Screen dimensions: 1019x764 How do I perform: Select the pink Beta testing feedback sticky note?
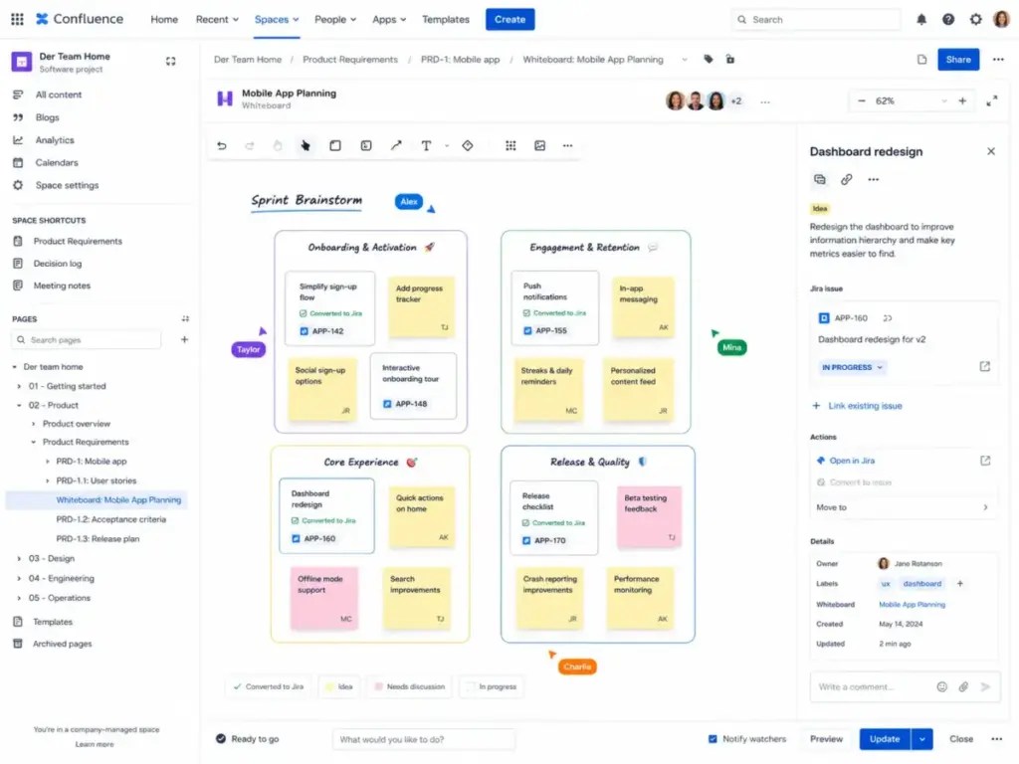tap(649, 516)
